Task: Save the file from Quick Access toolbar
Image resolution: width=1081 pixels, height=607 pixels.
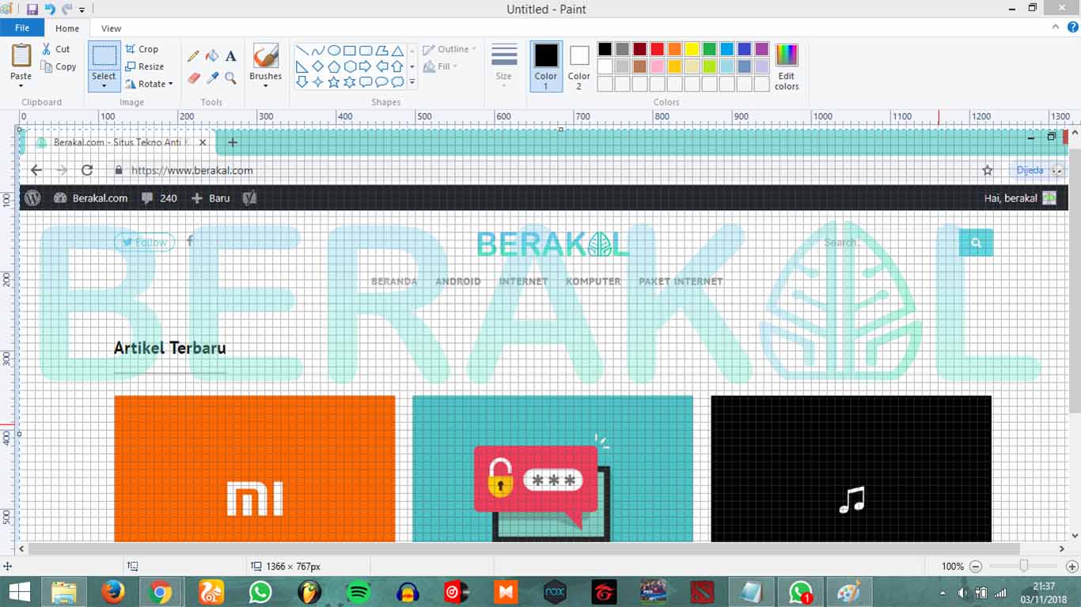Action: click(32, 9)
